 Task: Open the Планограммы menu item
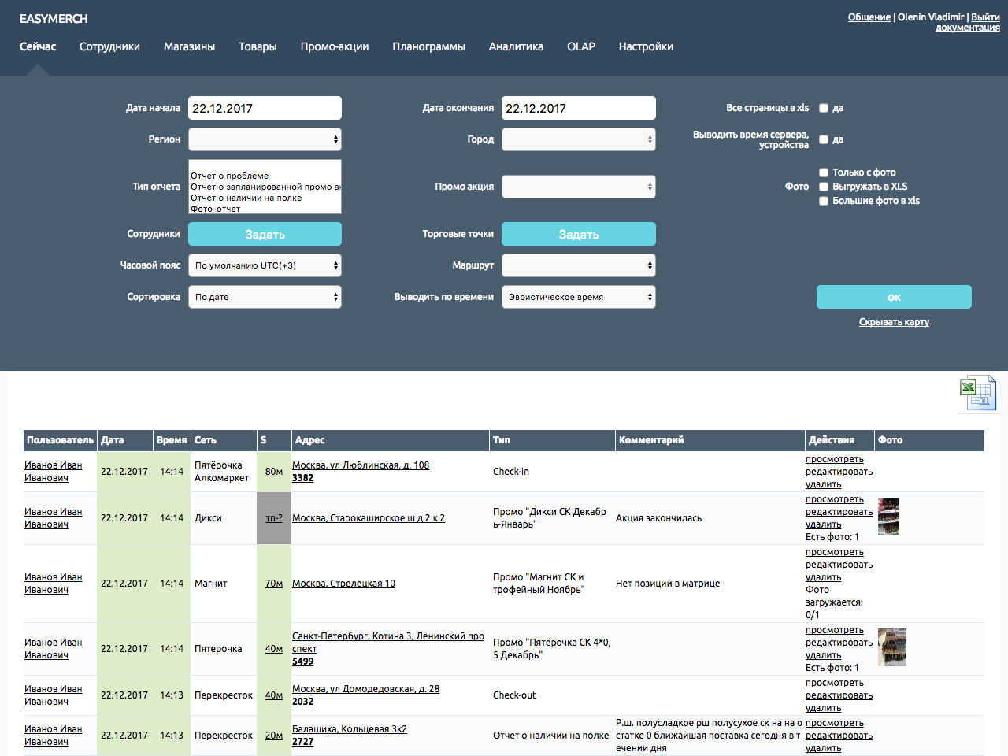pyautogui.click(x=428, y=46)
